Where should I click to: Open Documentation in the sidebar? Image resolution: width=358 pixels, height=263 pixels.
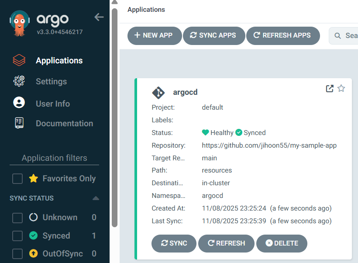click(x=64, y=123)
